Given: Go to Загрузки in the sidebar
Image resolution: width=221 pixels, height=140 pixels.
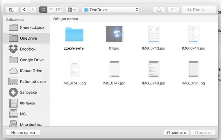Looking at the screenshot, I should 26,92.
